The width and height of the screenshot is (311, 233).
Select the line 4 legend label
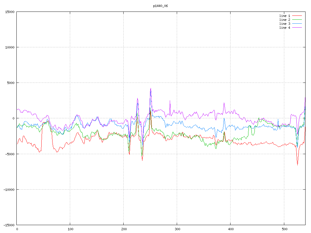pos(285,28)
